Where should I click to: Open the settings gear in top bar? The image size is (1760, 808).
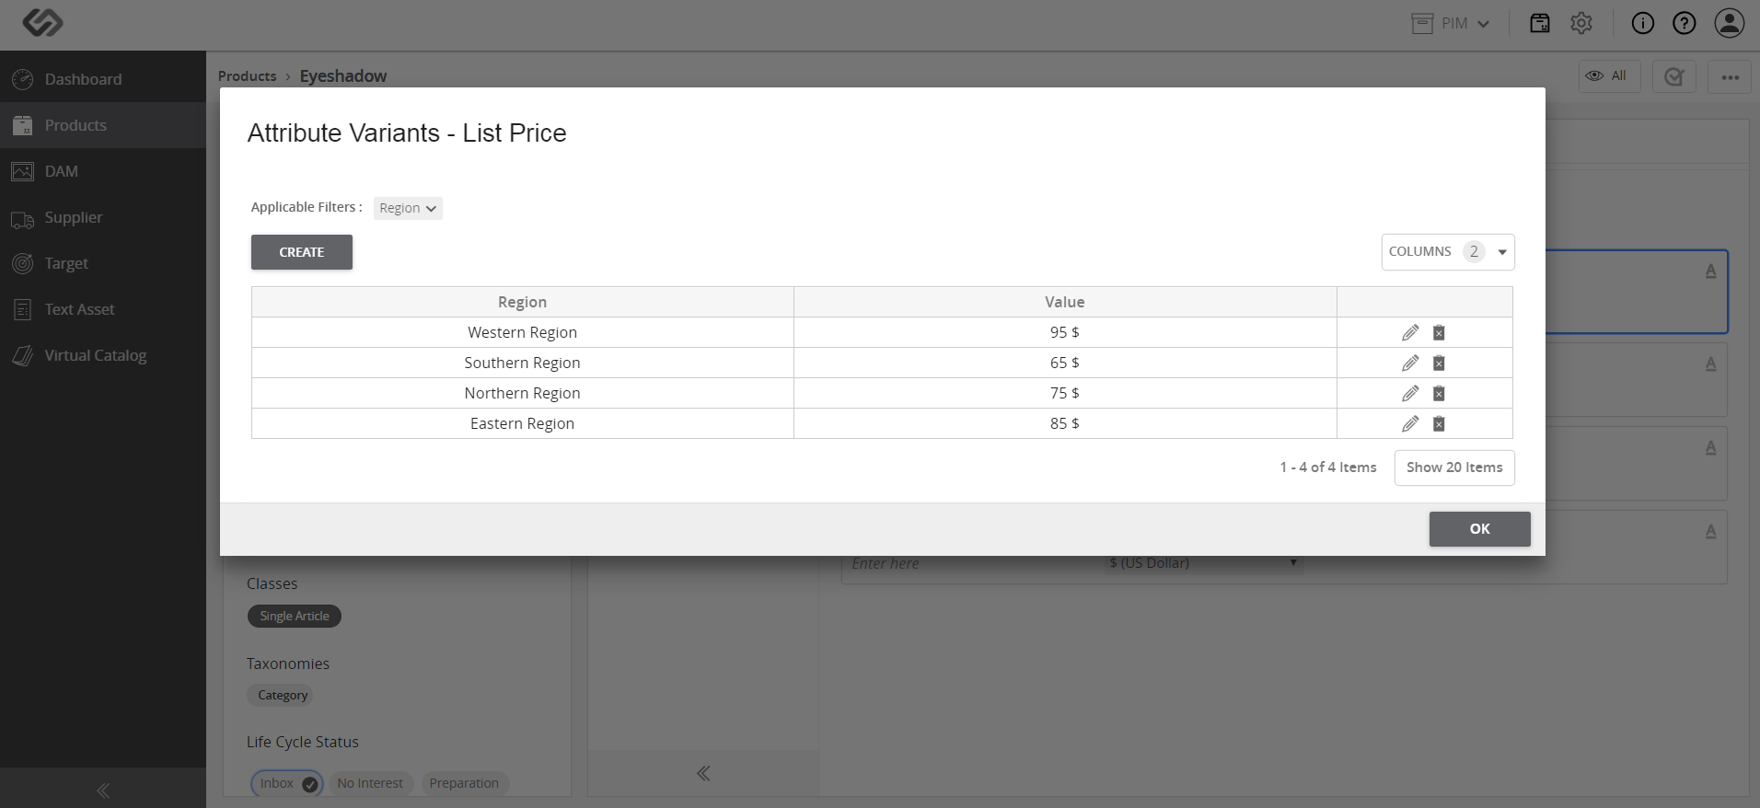tap(1581, 24)
